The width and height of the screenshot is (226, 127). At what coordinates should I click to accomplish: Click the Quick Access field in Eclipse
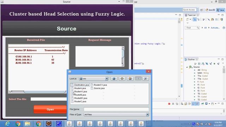coord(189,10)
